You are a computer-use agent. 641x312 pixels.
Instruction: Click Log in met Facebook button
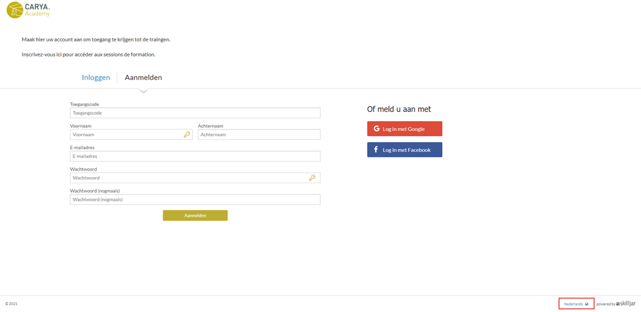[x=405, y=150]
